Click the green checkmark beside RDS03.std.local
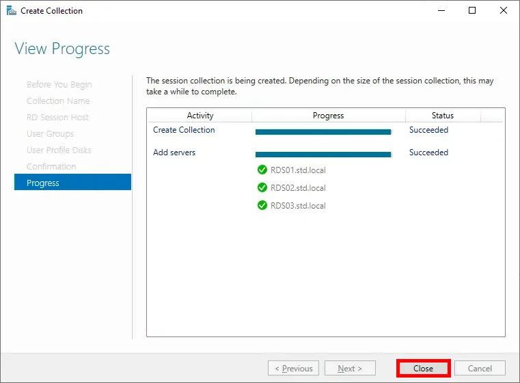The height and width of the screenshot is (383, 520). (x=262, y=205)
